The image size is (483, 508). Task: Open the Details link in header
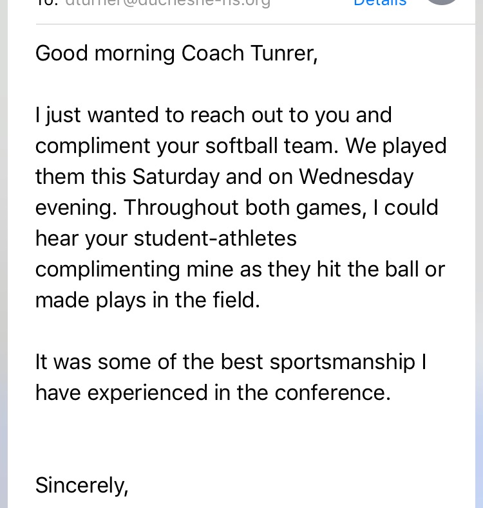click(x=380, y=3)
